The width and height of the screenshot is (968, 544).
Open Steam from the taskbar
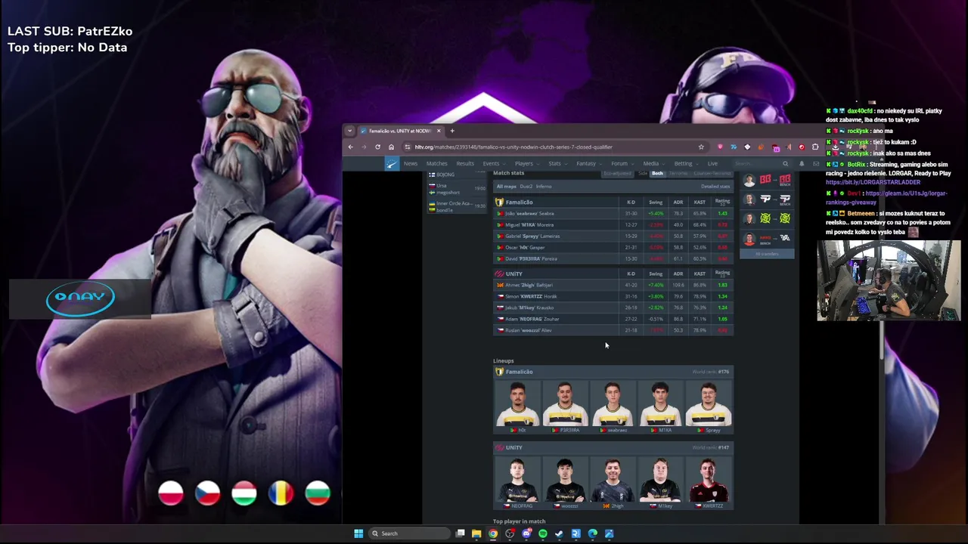click(560, 533)
